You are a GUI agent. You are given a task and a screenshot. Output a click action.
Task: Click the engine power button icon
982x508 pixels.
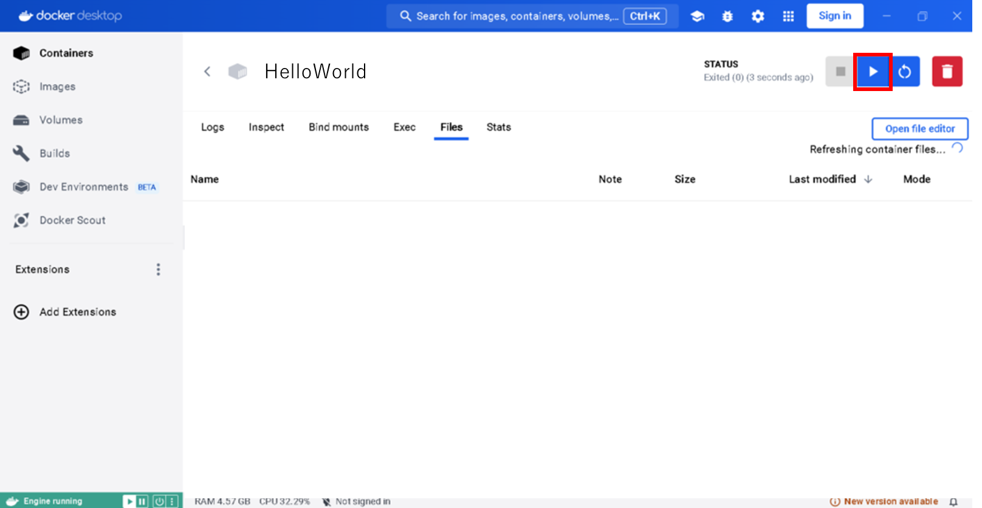pos(159,501)
